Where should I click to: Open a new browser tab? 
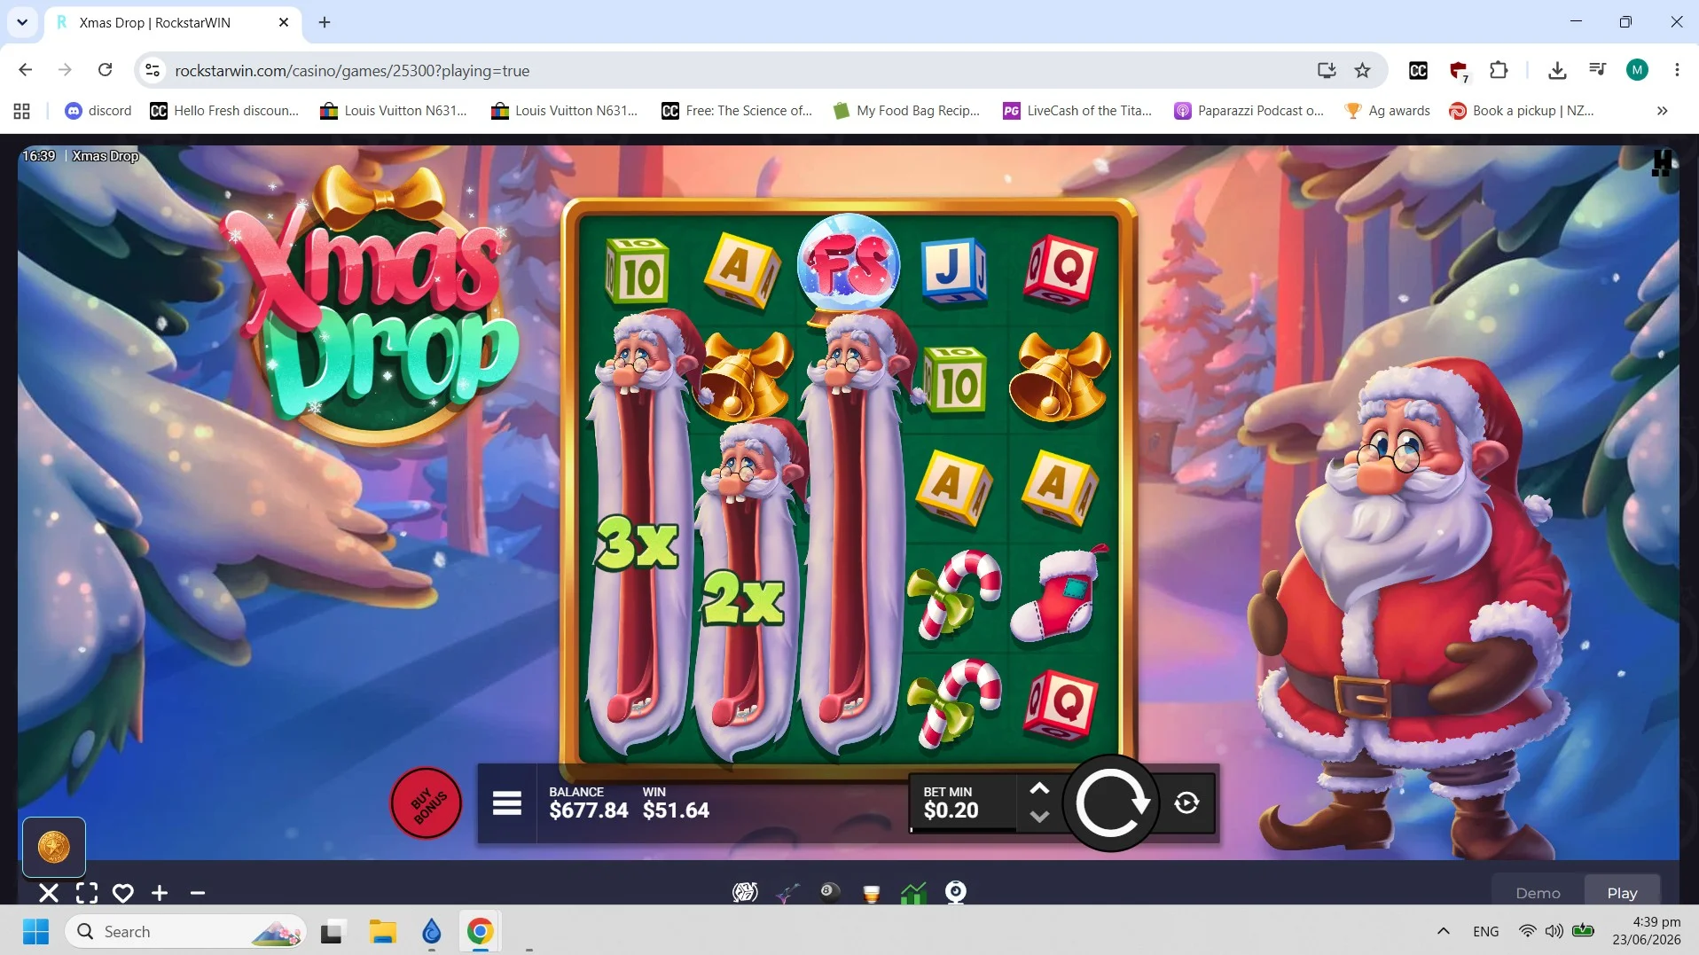[325, 22]
